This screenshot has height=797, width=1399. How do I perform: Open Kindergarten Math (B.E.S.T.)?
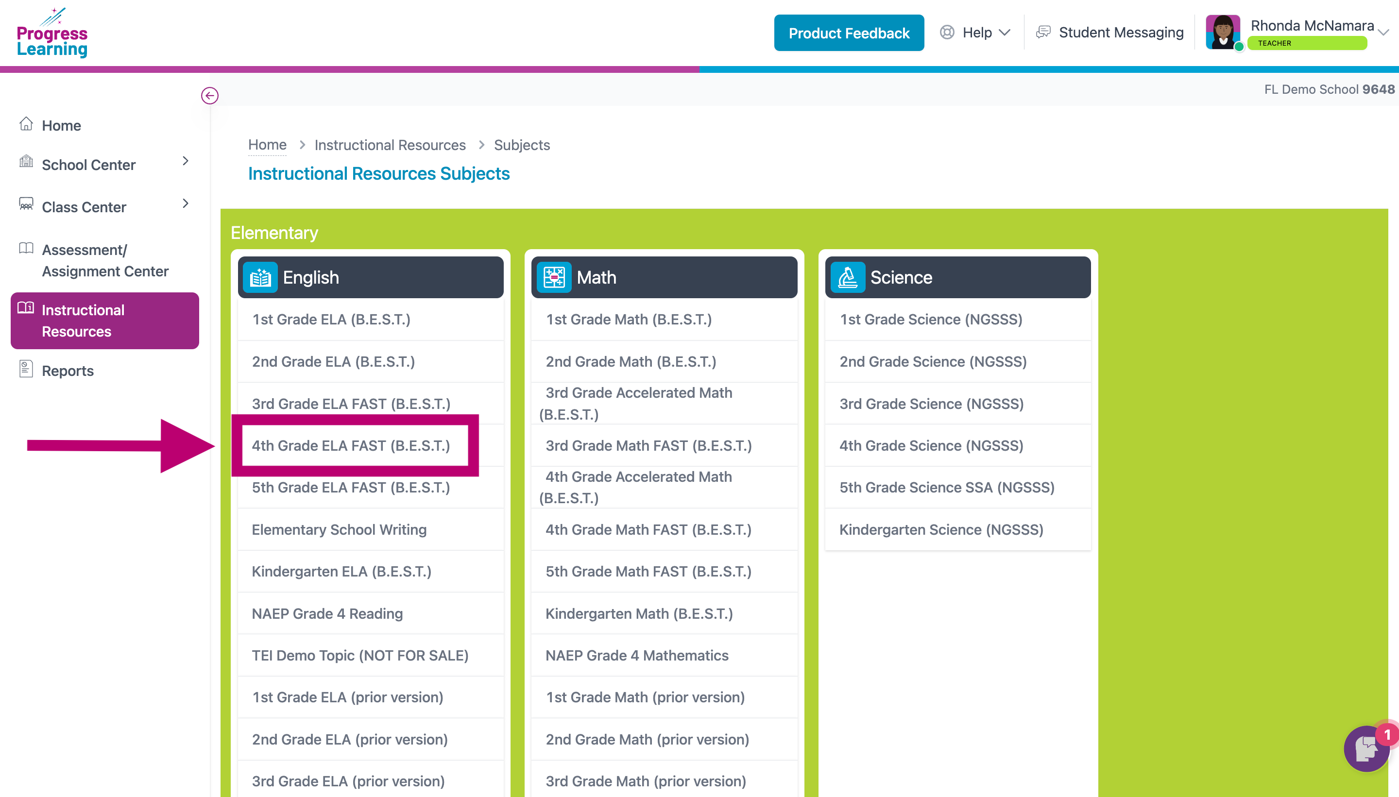664,613
